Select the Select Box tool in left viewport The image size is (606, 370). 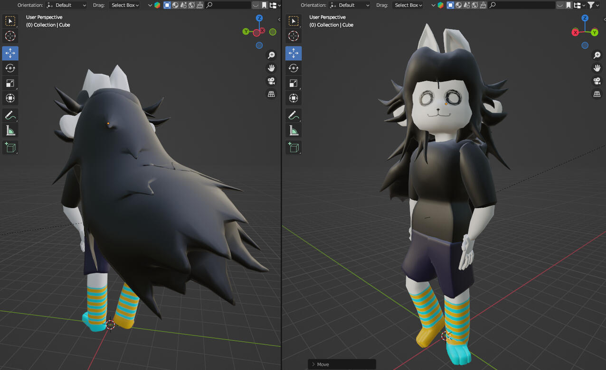pos(10,21)
